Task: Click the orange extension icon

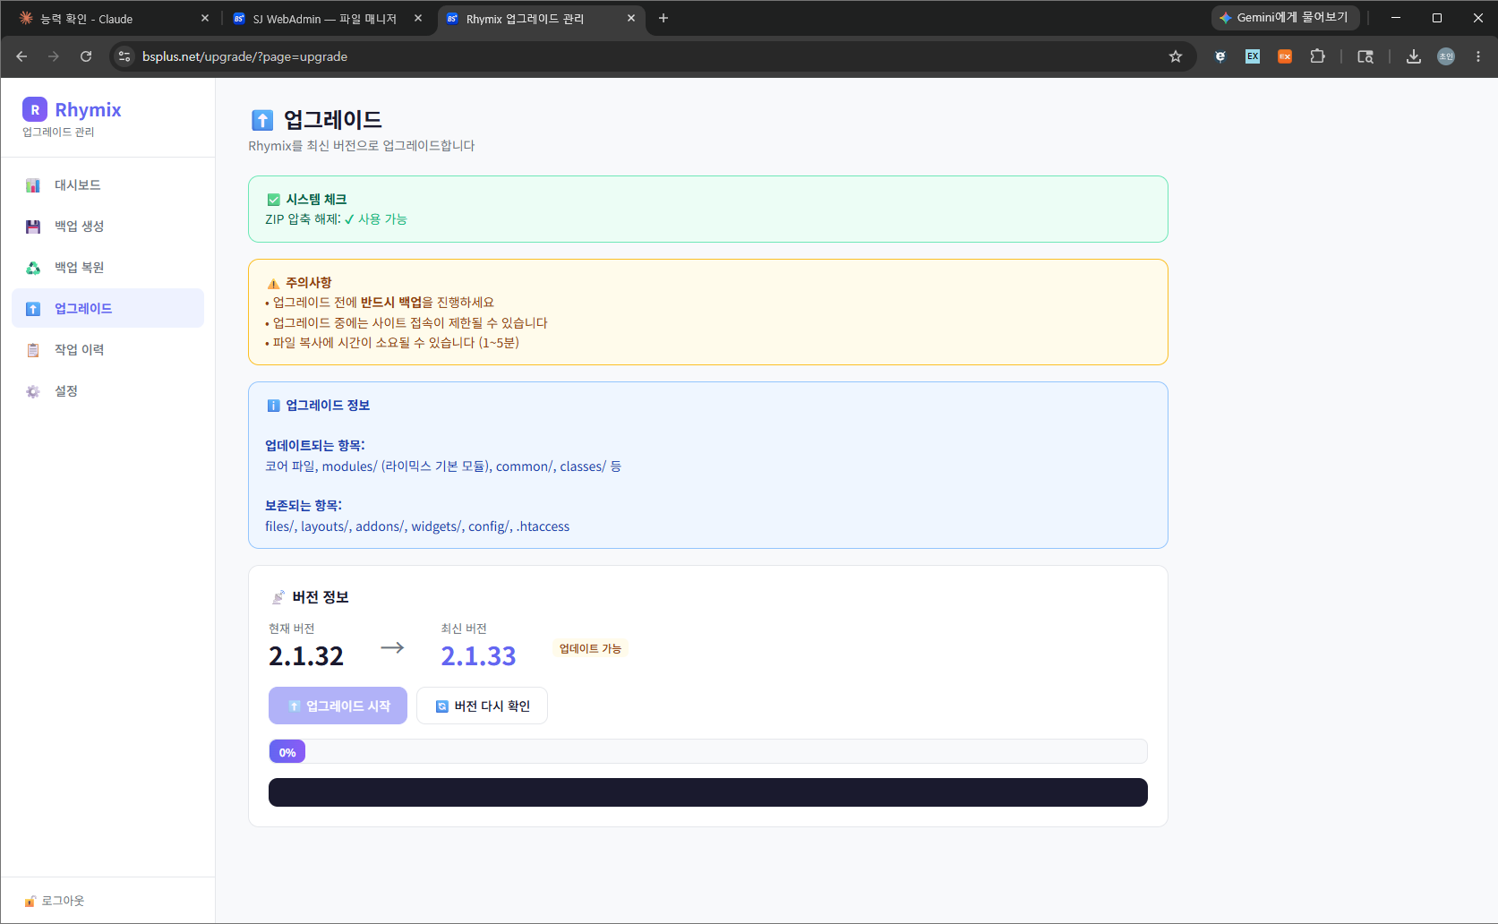Action: tap(1285, 56)
